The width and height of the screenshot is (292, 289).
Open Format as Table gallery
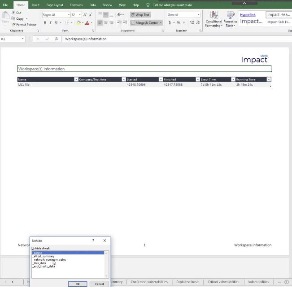coord(230,19)
